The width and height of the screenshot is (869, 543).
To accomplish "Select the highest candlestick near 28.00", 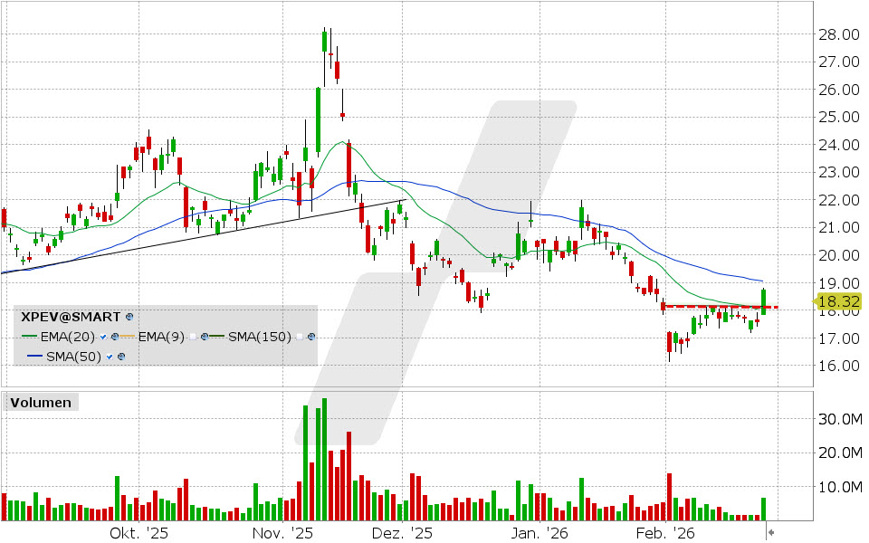I will pos(323,41).
